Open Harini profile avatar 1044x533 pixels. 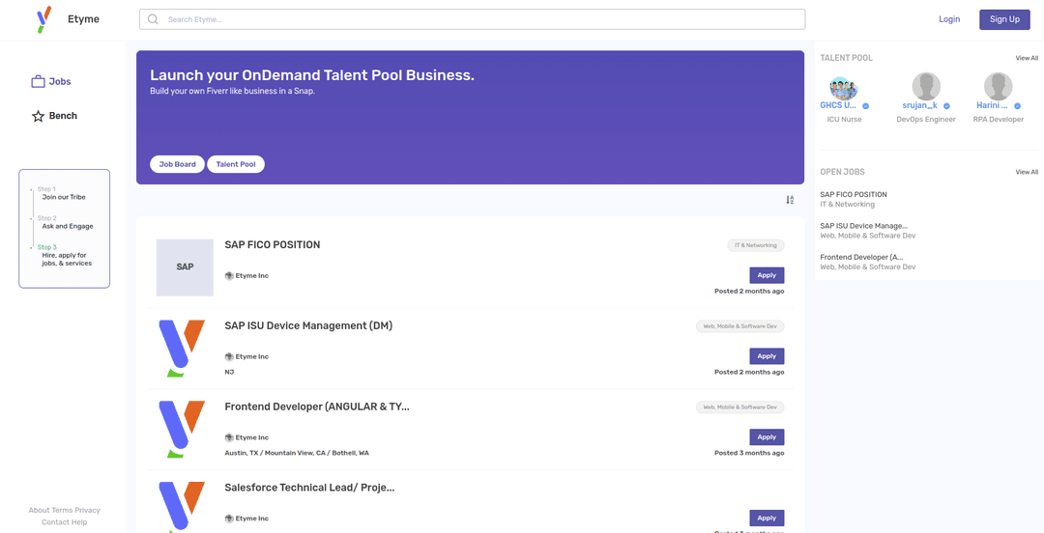click(x=998, y=87)
